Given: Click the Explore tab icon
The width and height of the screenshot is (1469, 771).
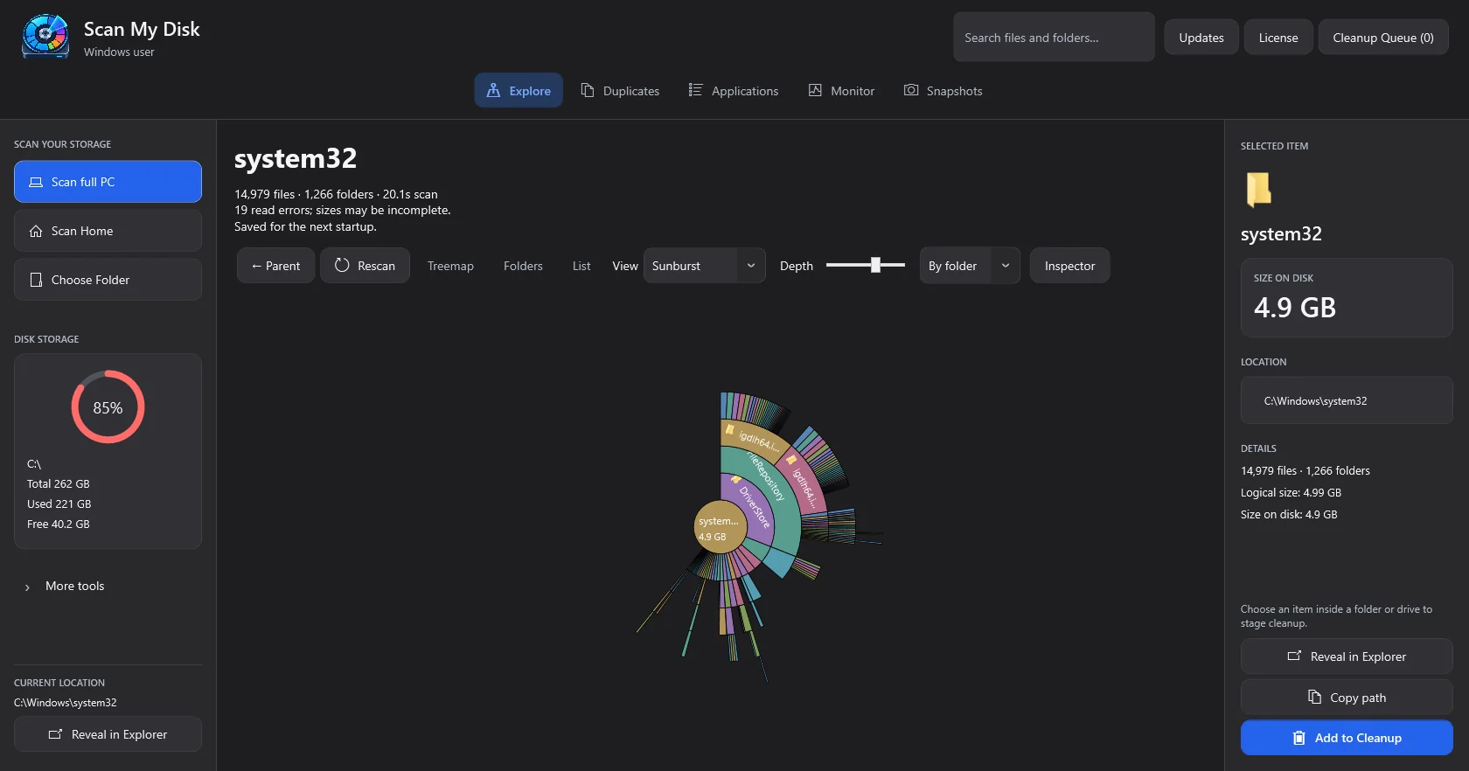Looking at the screenshot, I should click(x=493, y=90).
